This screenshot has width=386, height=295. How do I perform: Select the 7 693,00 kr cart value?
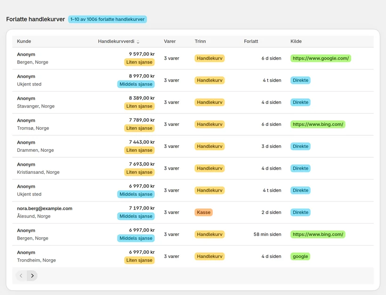pos(142,164)
